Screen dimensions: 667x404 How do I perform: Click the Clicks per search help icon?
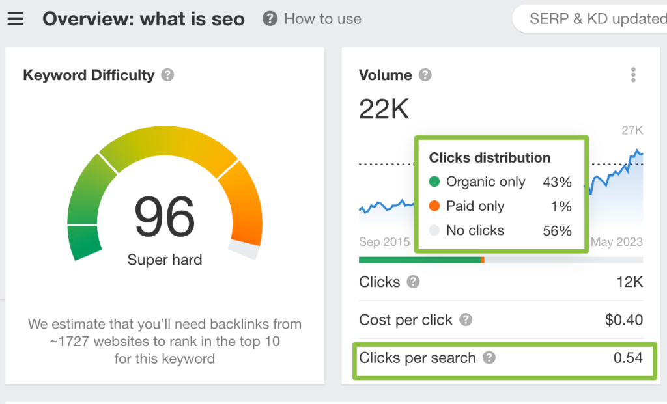(x=489, y=358)
